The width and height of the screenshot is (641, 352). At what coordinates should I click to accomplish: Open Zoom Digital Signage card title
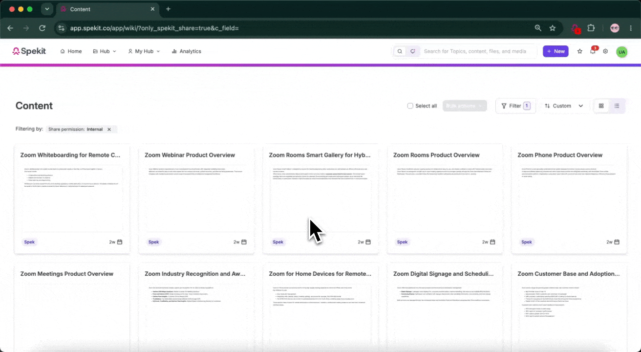tap(444, 274)
